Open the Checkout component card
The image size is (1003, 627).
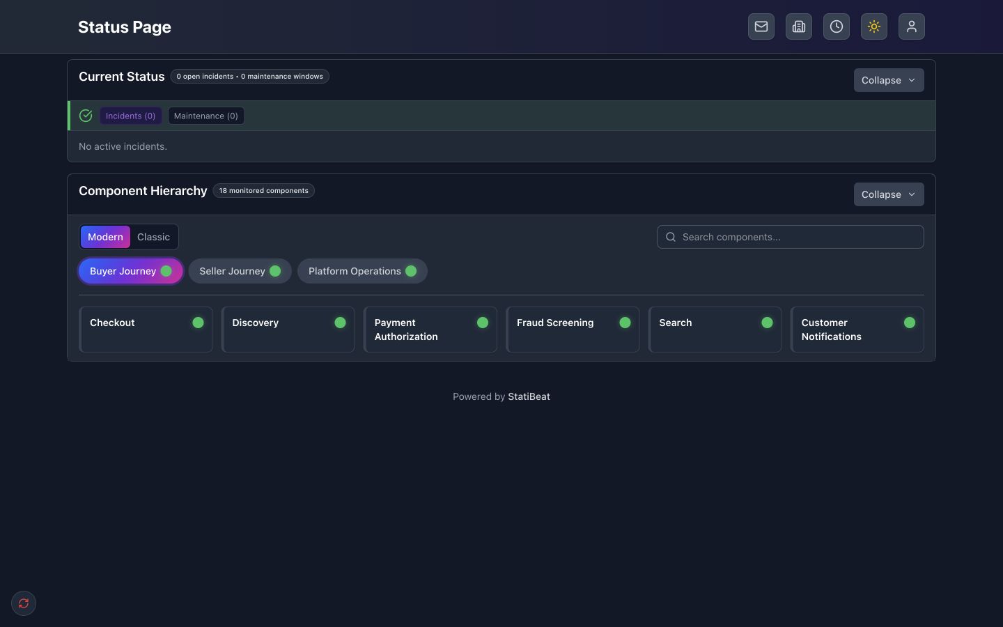tap(146, 330)
